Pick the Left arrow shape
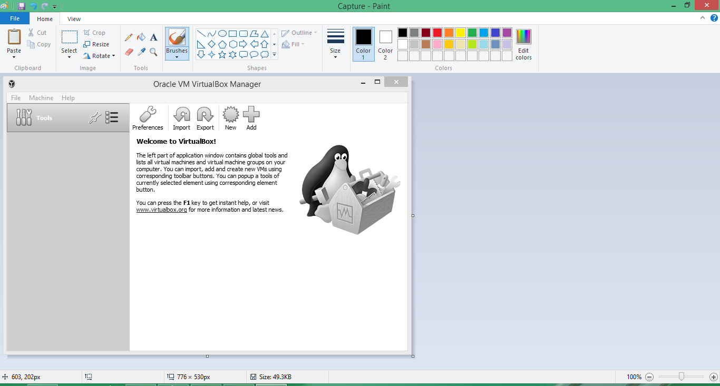 point(254,44)
